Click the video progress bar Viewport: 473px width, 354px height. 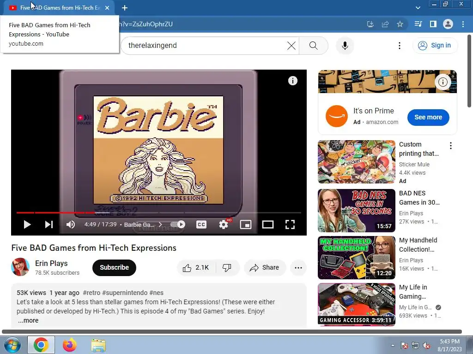coord(159,212)
